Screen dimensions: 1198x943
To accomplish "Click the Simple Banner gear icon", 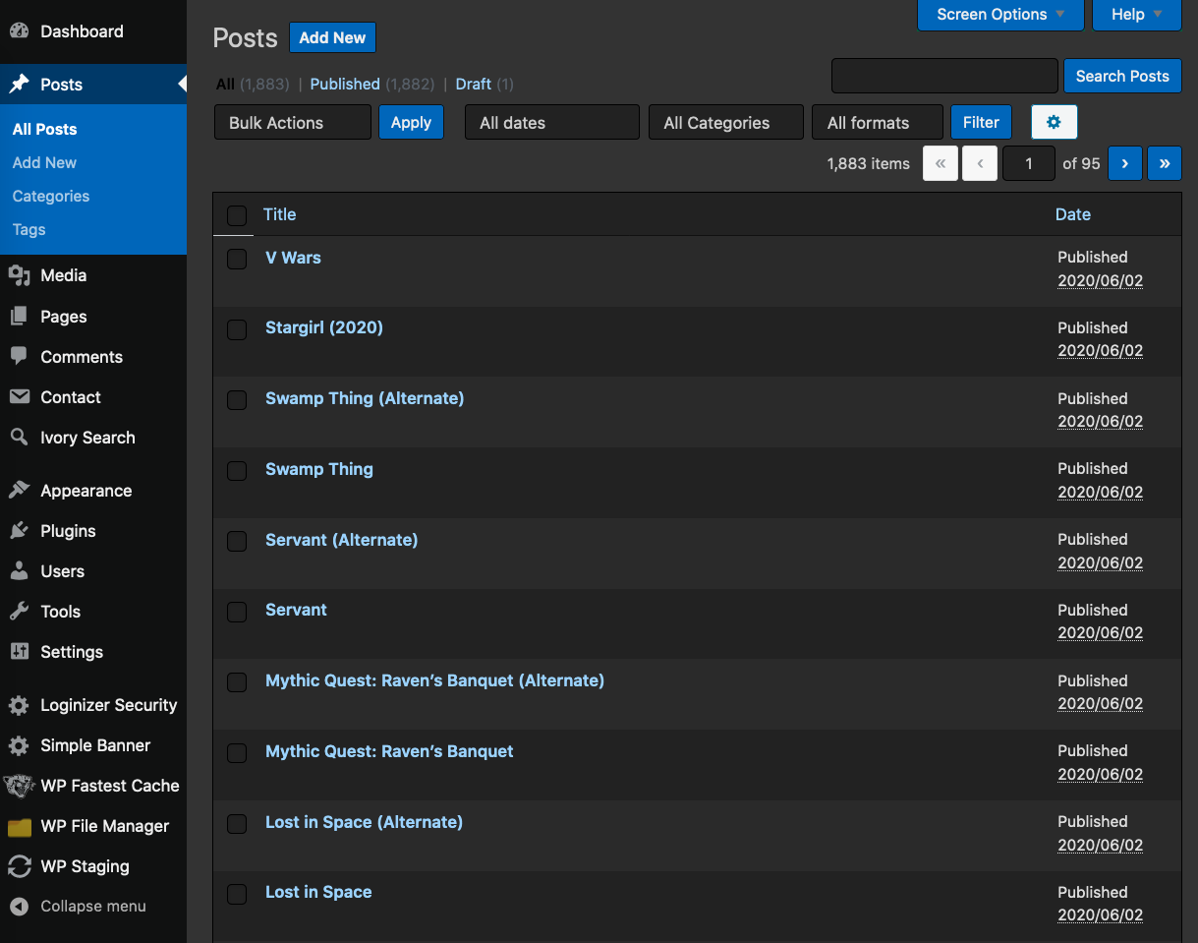I will point(19,745).
